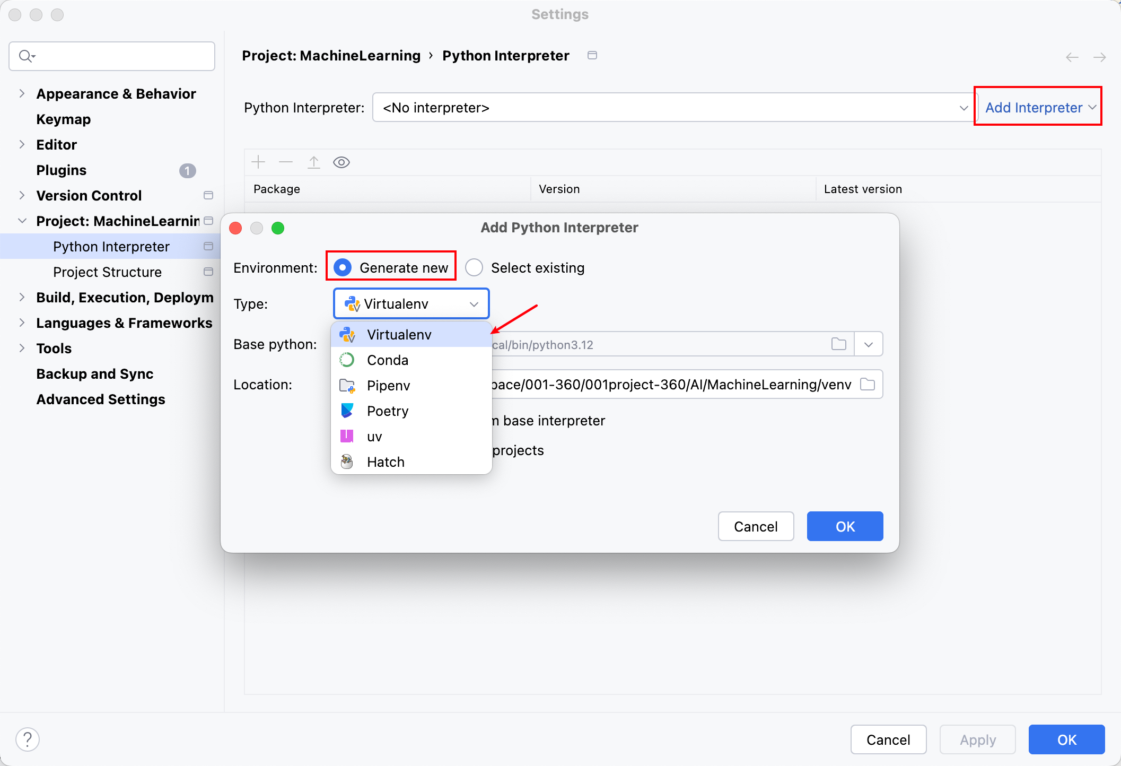Click the settings search field

(x=112, y=56)
